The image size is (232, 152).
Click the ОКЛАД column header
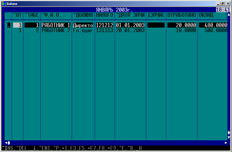click(x=206, y=15)
